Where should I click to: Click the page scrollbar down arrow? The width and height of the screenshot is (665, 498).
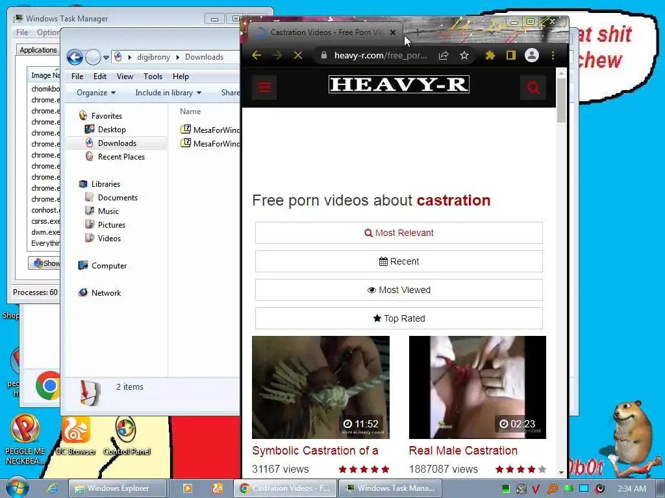tap(562, 472)
